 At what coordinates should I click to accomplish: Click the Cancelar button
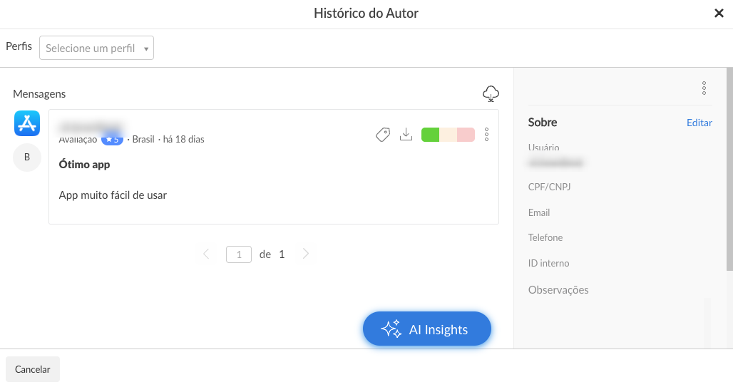click(x=33, y=369)
